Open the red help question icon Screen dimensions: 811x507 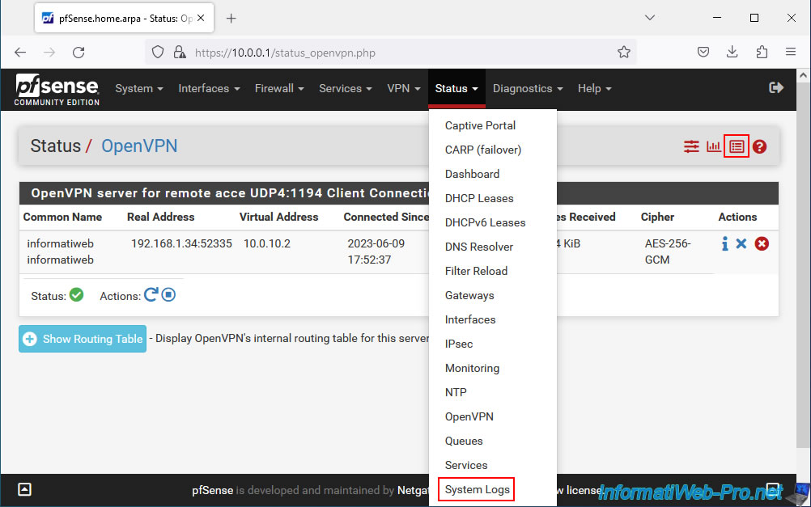pos(759,147)
